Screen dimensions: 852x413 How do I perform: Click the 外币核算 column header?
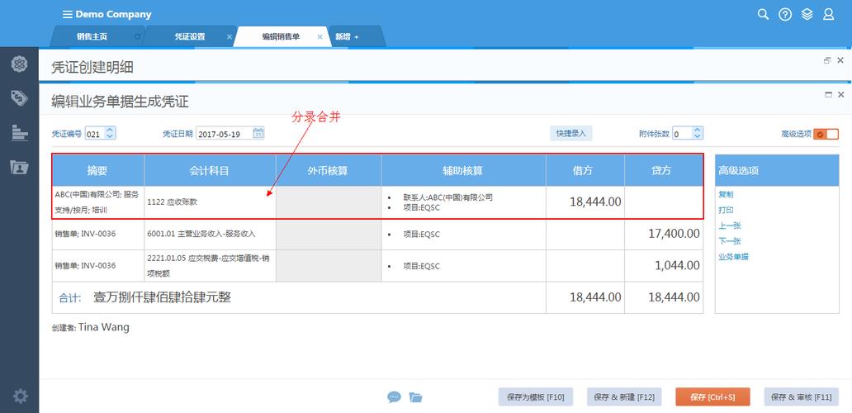[x=329, y=171]
